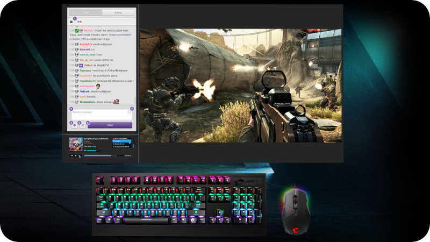Select "Hurts Like Heaven" in the playlist
Screen dimensions: 430x242
tap(122, 139)
